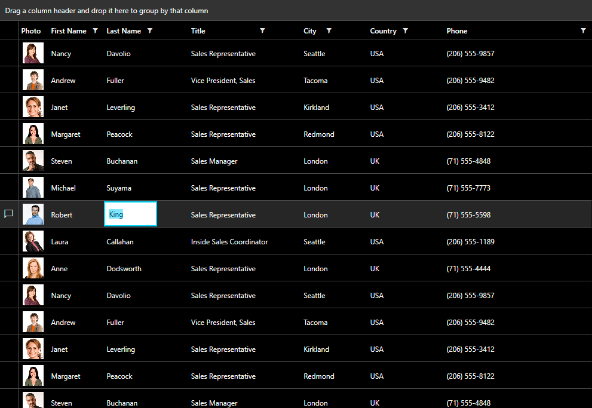Click the Seattle cell in Laura's row
Screen dimensions: 592x408
click(x=314, y=241)
